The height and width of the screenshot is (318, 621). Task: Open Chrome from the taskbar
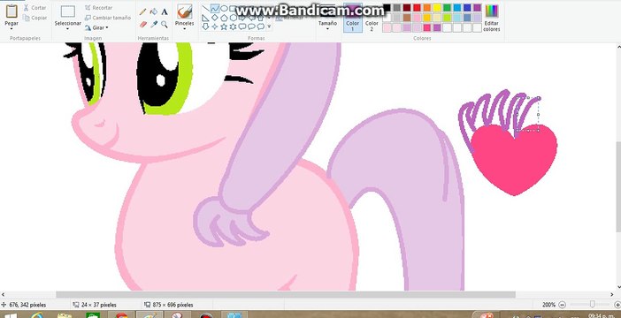(122, 315)
